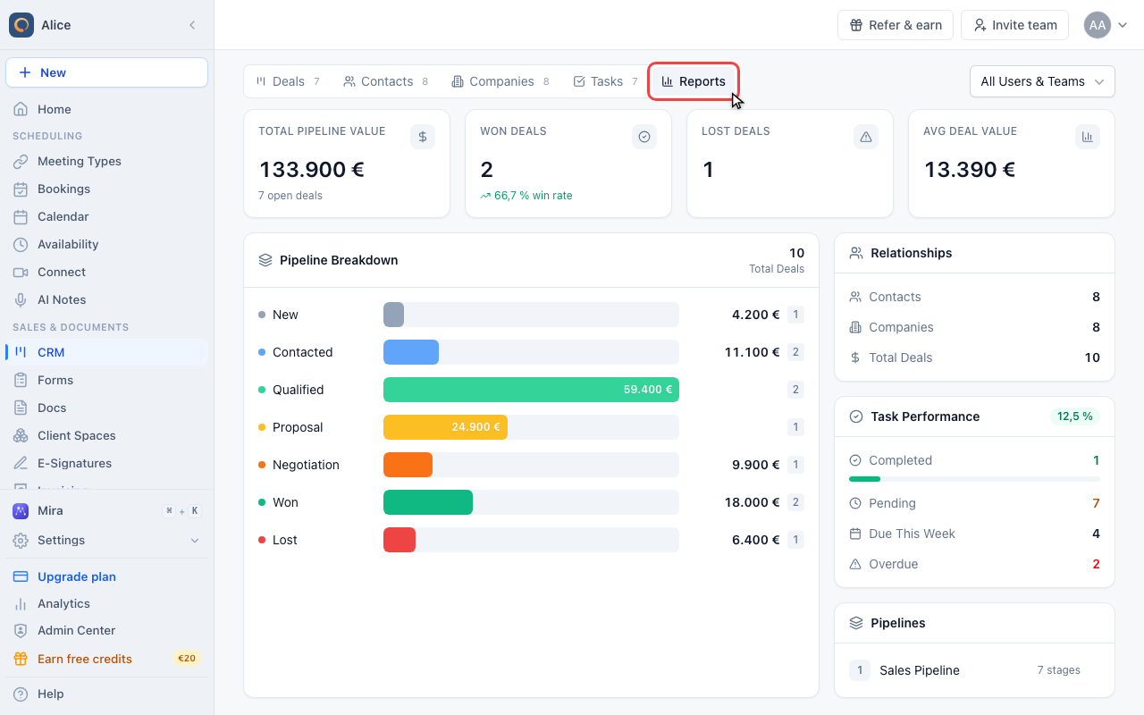This screenshot has height=715, width=1144.
Task: Go to Bookings page
Action: [107, 189]
